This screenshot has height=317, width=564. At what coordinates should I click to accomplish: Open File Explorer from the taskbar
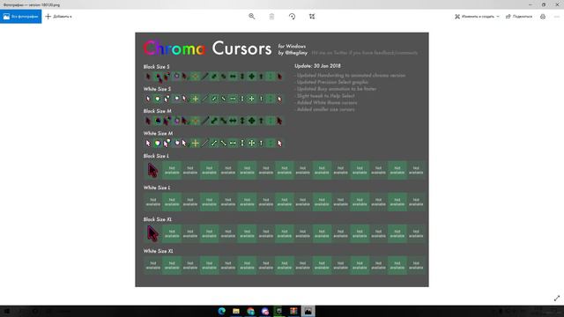click(236, 311)
